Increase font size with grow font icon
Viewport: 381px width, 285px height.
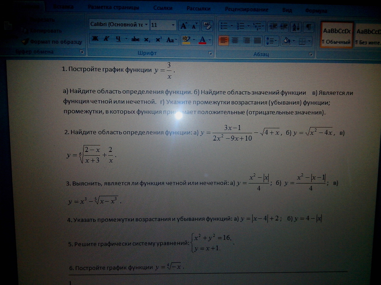click(x=184, y=26)
